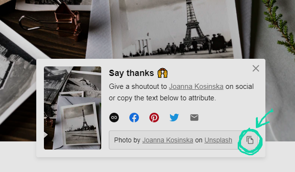Copy attribution text with the clipboard icon
The image size is (295, 172).
250,140
